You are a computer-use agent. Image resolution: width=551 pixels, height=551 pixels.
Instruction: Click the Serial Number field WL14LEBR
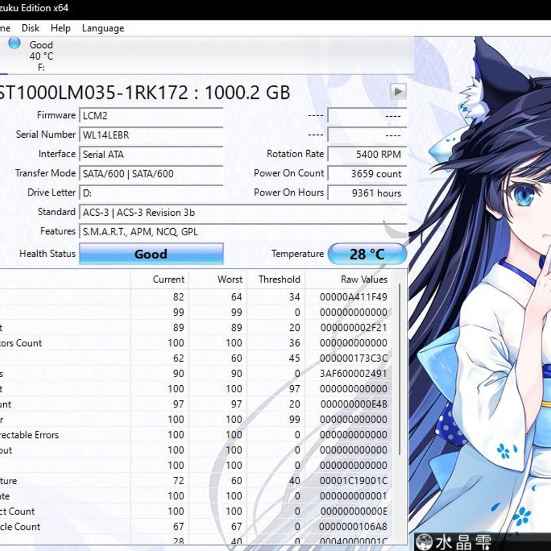[x=151, y=135]
